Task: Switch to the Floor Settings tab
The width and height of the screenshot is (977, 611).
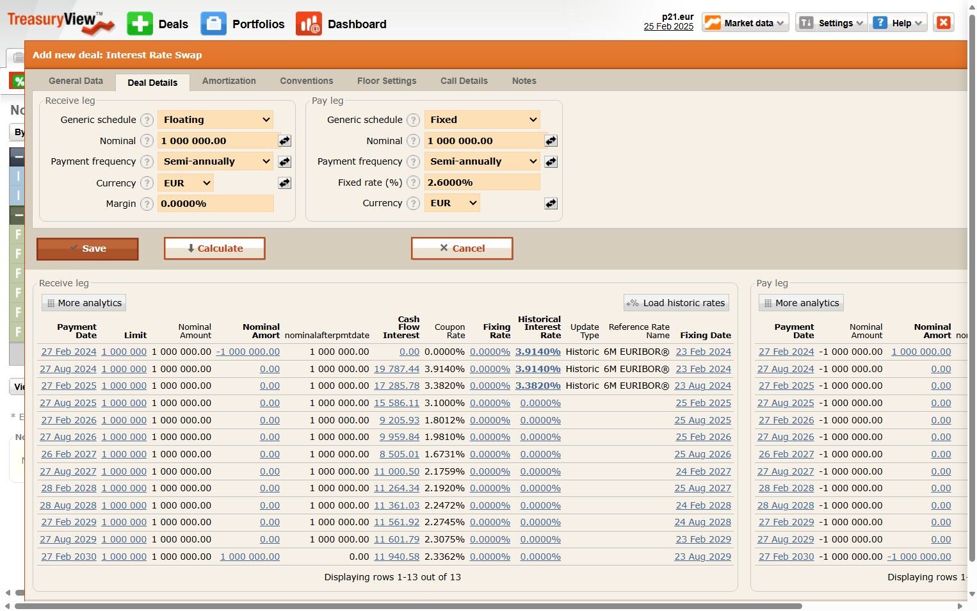Action: (386, 81)
